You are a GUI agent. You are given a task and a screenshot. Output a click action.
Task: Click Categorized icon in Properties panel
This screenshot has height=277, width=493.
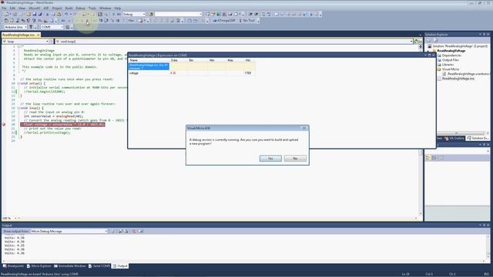(428, 158)
